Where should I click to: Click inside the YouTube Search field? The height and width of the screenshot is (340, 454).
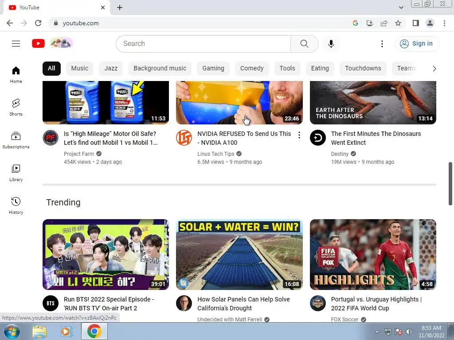coord(203,44)
